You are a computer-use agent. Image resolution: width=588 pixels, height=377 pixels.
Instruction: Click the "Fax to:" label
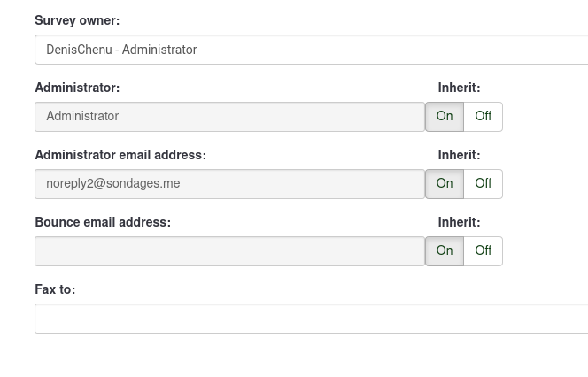55,289
